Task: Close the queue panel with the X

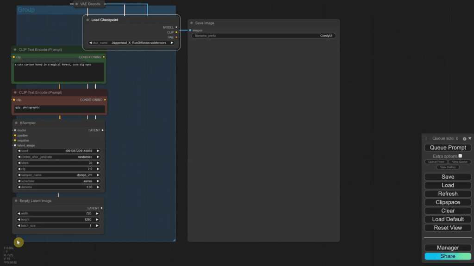Action: tap(470, 138)
